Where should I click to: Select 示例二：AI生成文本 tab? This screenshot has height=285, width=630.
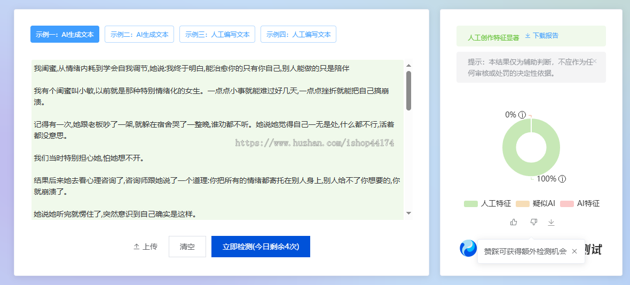click(139, 34)
